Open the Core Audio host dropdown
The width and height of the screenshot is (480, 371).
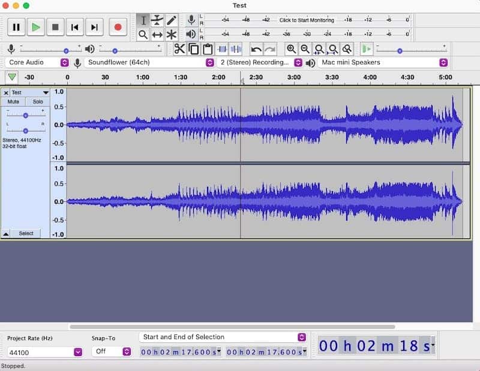tap(37, 62)
